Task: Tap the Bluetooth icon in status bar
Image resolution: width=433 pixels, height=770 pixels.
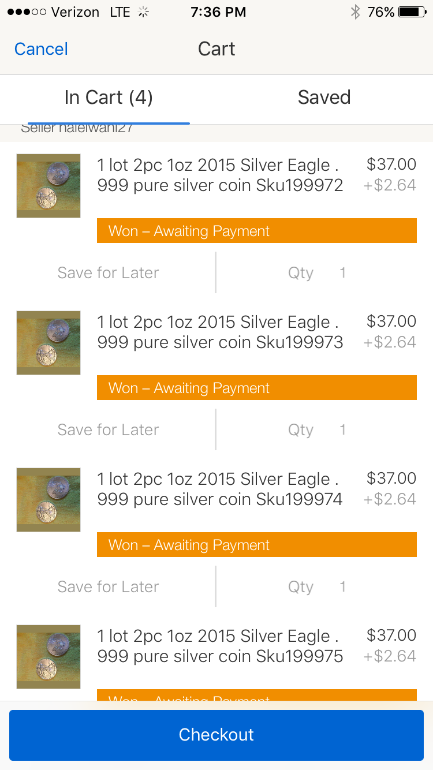Action: coord(356,12)
